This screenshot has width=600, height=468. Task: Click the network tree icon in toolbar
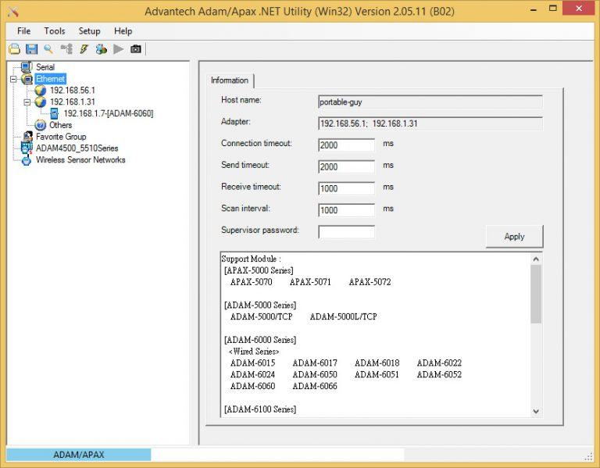click(x=66, y=49)
